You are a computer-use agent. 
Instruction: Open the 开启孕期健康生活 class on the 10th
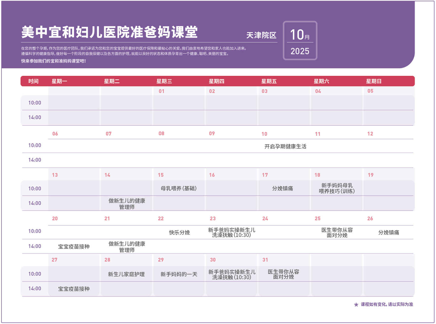click(285, 147)
